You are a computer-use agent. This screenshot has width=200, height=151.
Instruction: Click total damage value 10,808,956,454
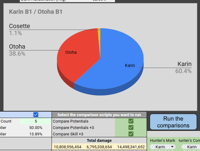[x=67, y=147]
